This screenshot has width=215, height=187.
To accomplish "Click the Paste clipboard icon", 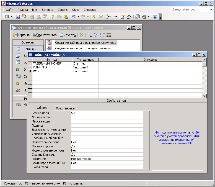I will pyautogui.click(x=66, y=17).
